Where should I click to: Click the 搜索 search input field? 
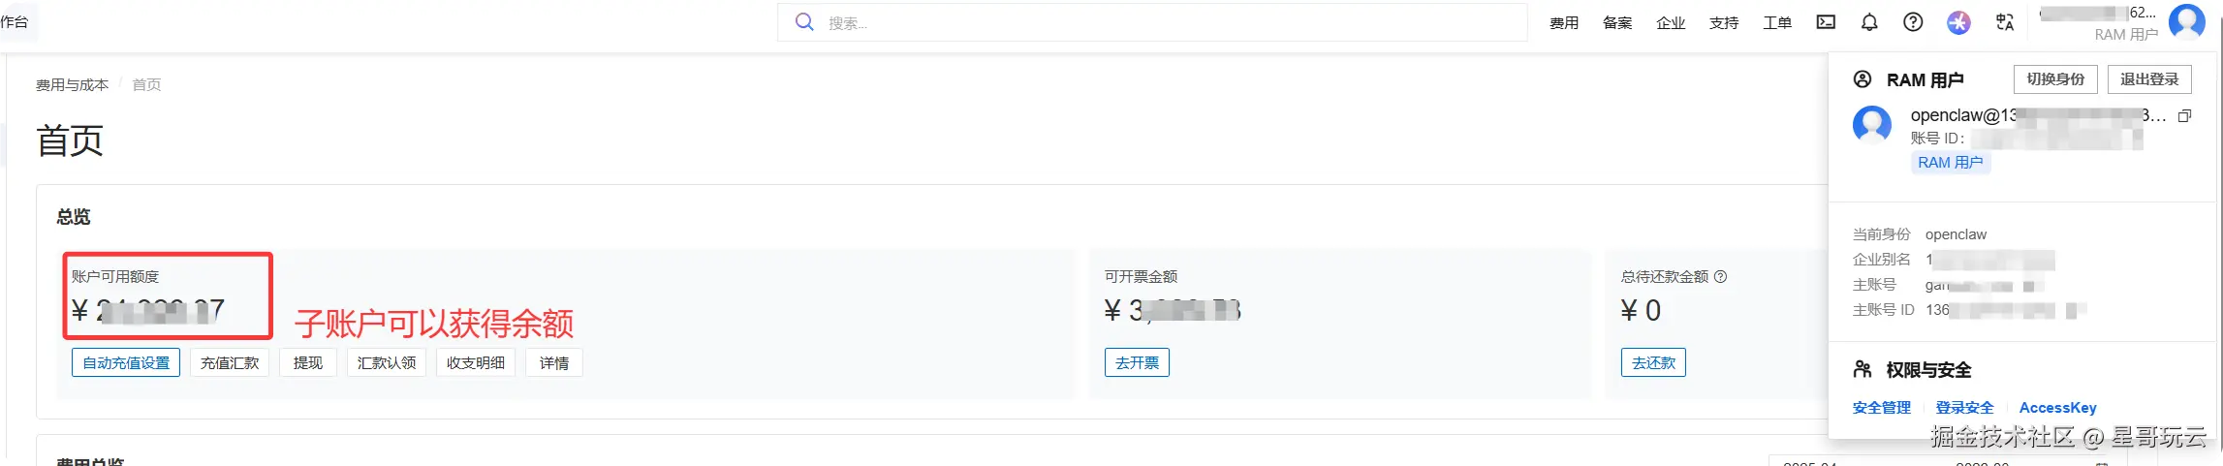click(x=1152, y=22)
